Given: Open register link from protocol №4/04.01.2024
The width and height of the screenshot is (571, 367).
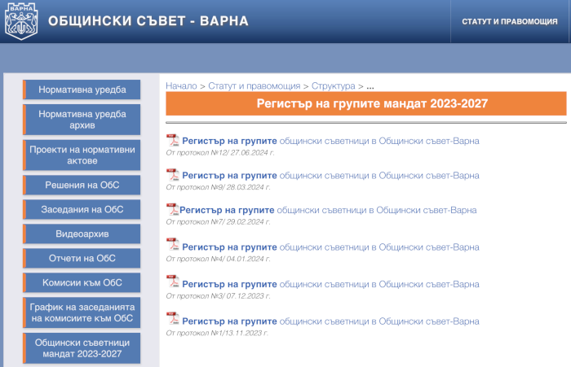Looking at the screenshot, I should pyautogui.click(x=330, y=247).
